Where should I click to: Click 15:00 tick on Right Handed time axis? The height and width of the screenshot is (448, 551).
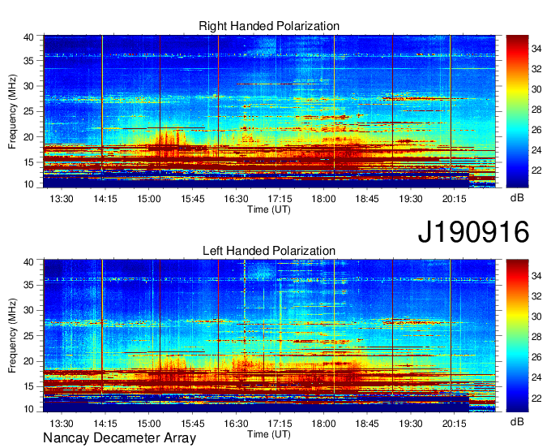click(x=148, y=199)
